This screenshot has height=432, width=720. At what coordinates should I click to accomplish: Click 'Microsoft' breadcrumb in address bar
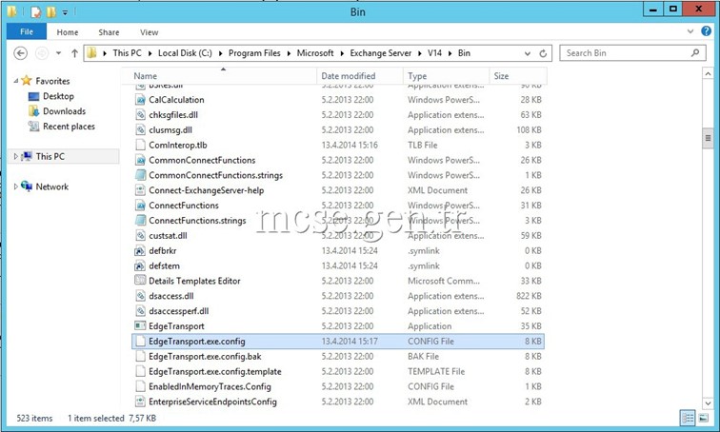[x=315, y=53]
